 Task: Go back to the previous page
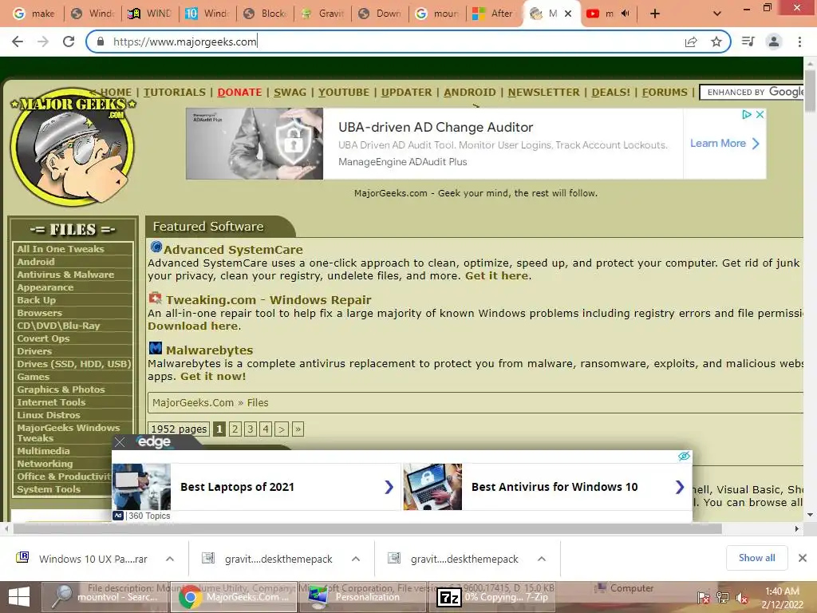pyautogui.click(x=18, y=42)
